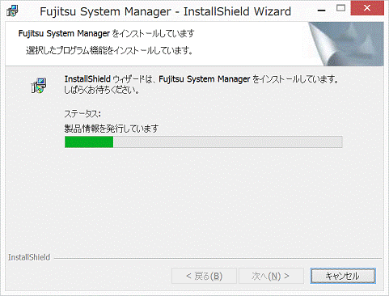Click the computer setup icon beside the message
Image resolution: width=389 pixels, height=296 pixels.
(39, 86)
